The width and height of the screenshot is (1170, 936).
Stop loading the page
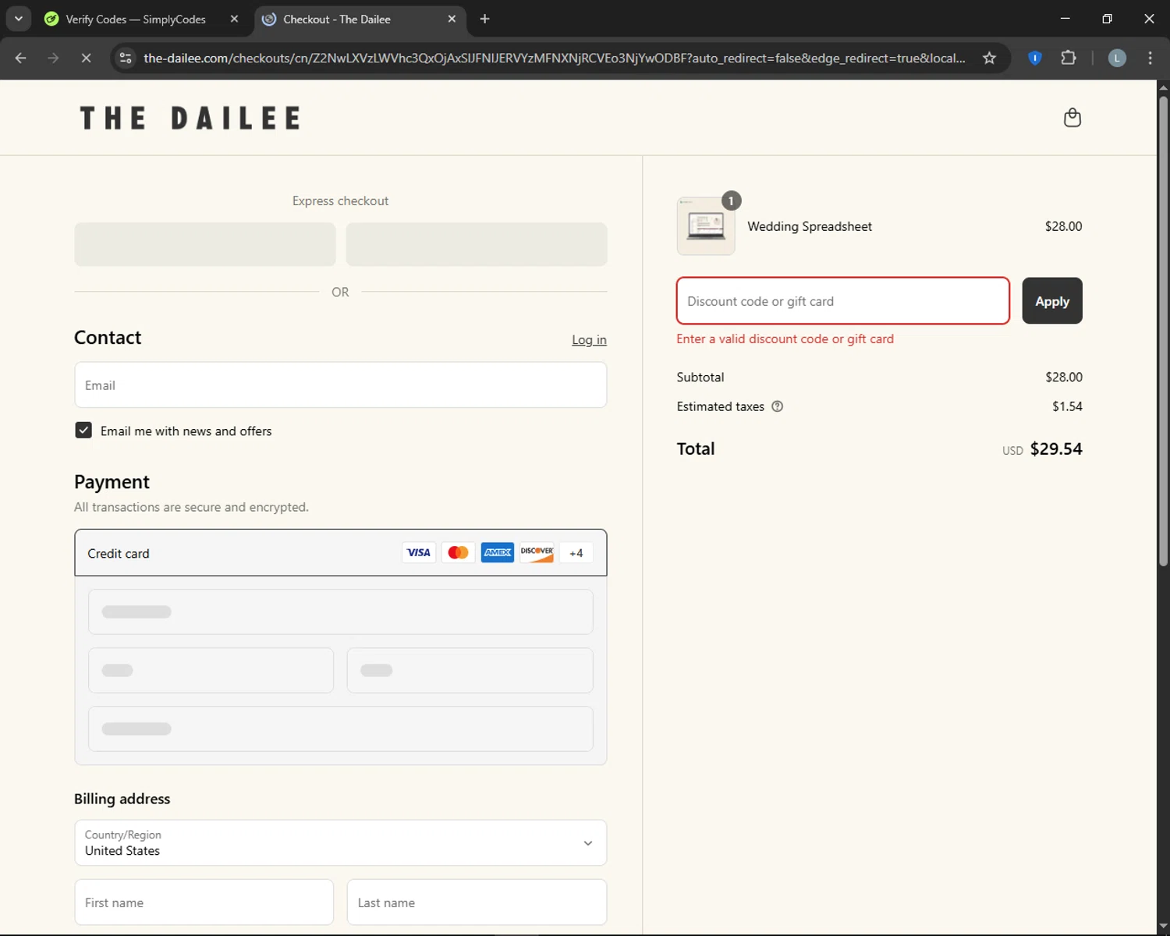coord(86,58)
